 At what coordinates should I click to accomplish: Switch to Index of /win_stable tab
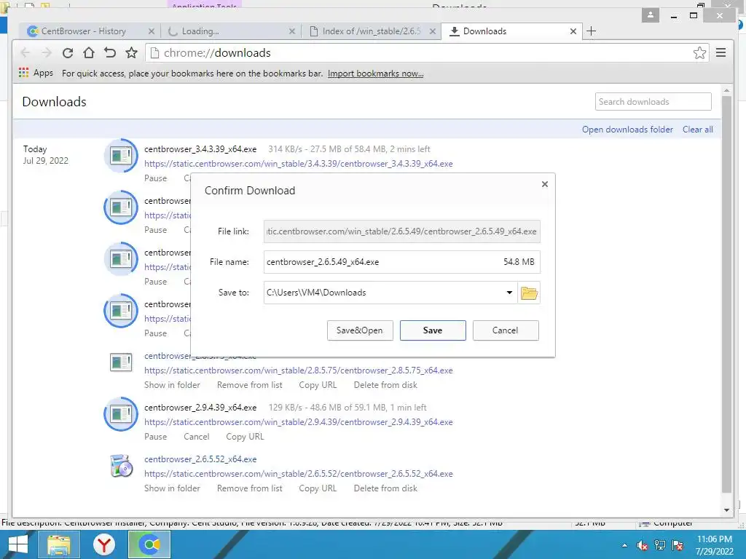click(371, 31)
